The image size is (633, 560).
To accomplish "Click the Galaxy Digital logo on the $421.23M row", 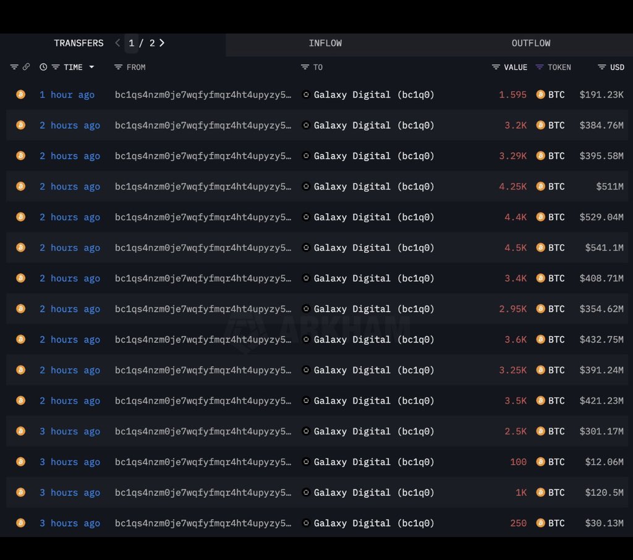I will click(x=306, y=401).
